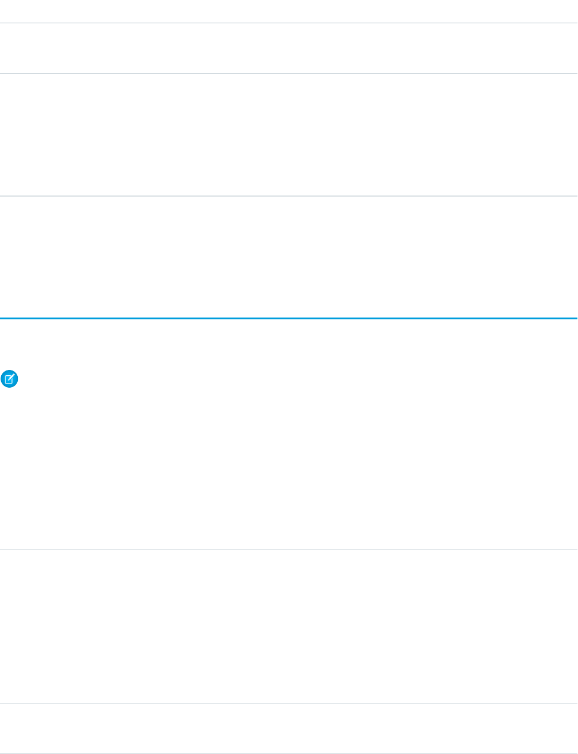Select the narrow blank row between the top two dividers
The image size is (578, 754).
pyautogui.click(x=289, y=48)
